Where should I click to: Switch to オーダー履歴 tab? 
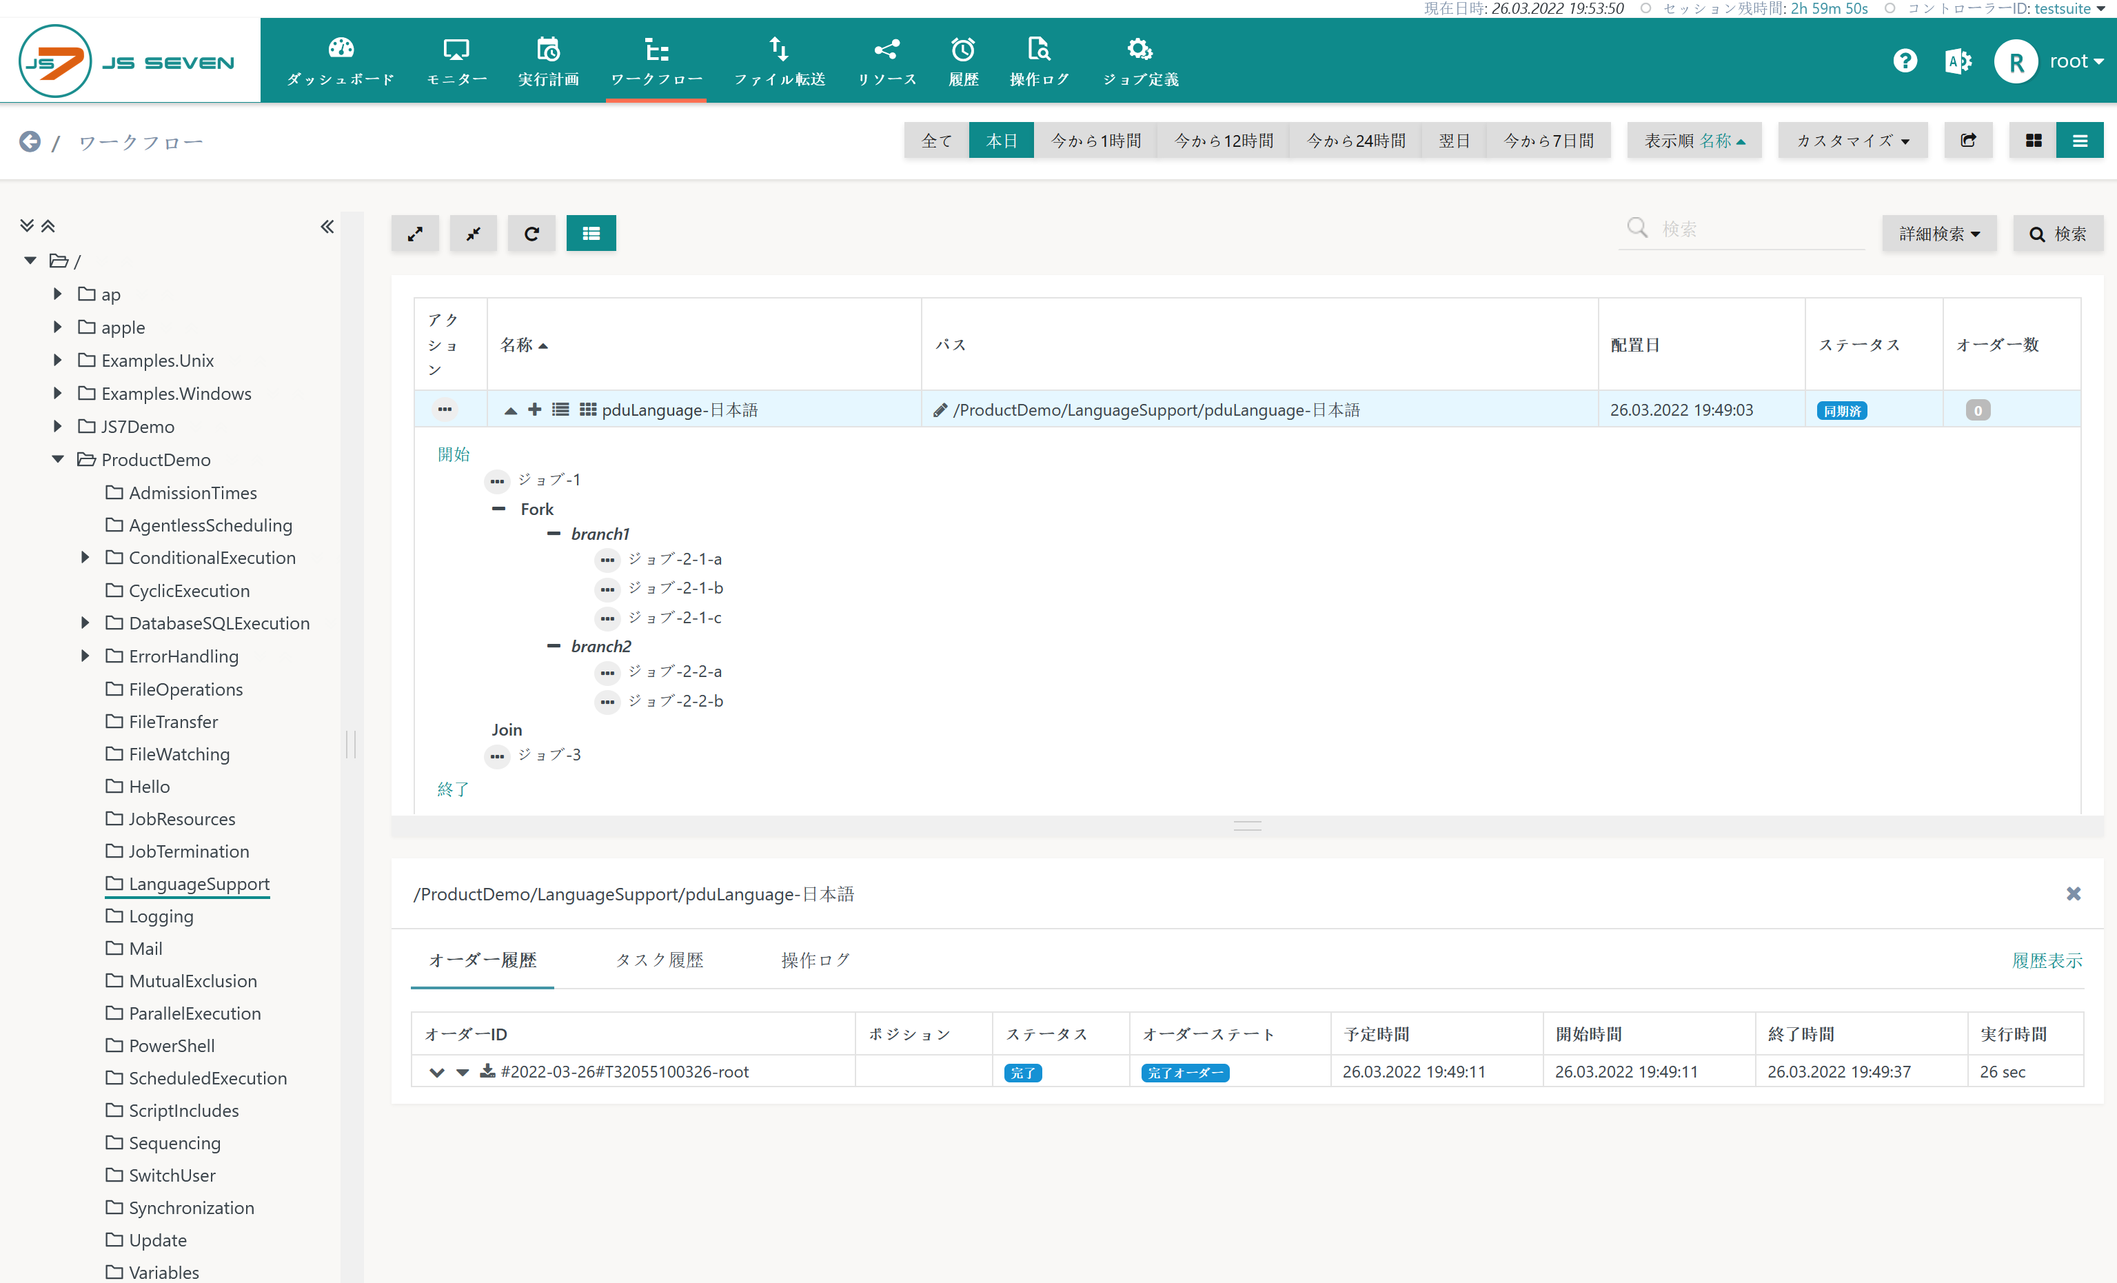point(483,960)
